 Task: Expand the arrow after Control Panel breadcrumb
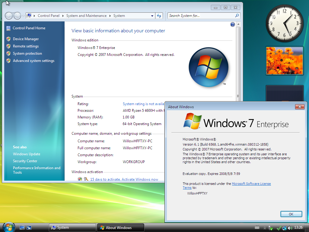pyautogui.click(x=63, y=16)
